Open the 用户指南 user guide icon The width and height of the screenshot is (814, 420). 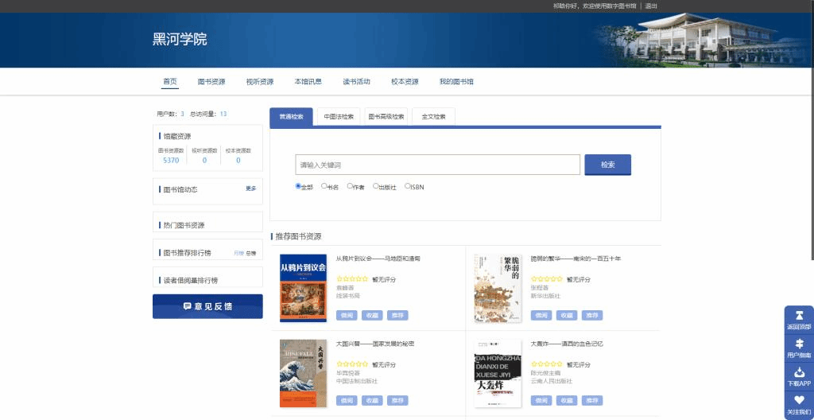pyautogui.click(x=799, y=343)
